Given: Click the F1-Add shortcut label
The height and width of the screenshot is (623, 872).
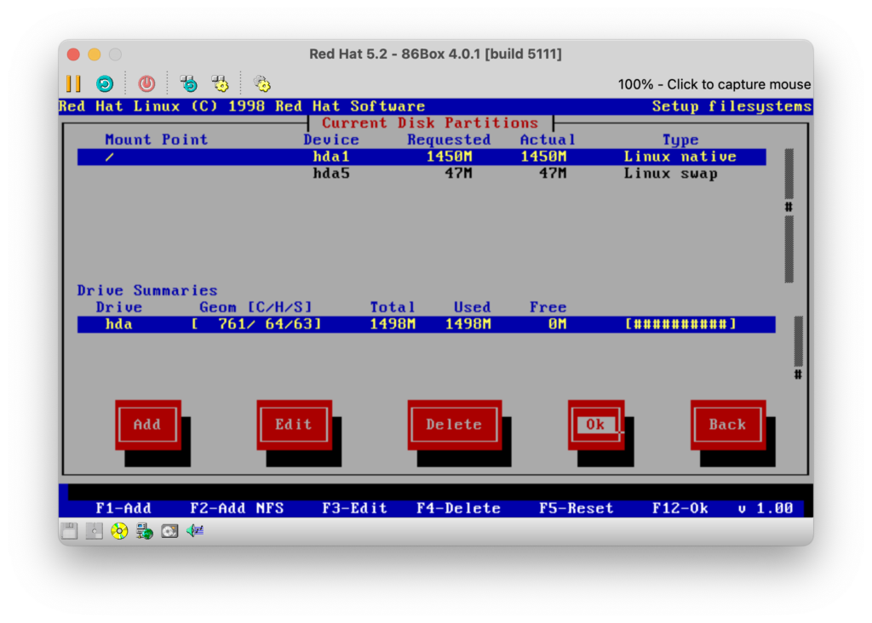Looking at the screenshot, I should click(123, 508).
